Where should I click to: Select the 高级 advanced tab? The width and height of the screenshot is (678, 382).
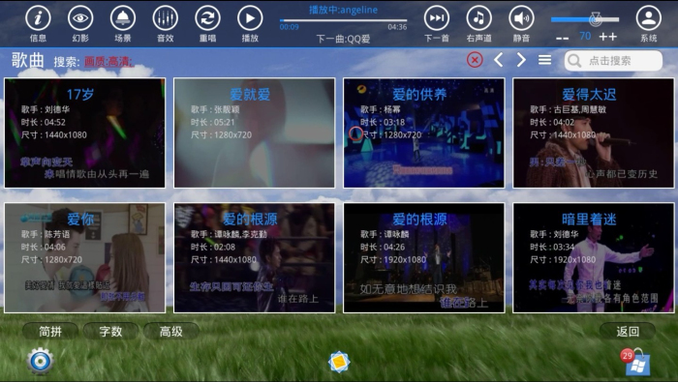tap(171, 332)
